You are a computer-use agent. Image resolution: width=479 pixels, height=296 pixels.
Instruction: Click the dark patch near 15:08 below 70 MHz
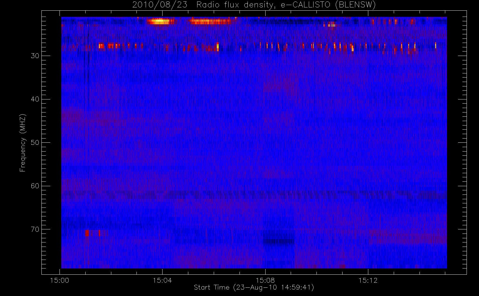coord(279,242)
